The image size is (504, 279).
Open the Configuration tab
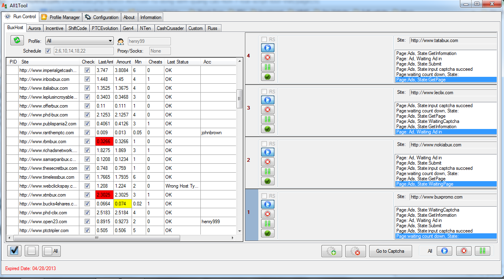(x=102, y=17)
